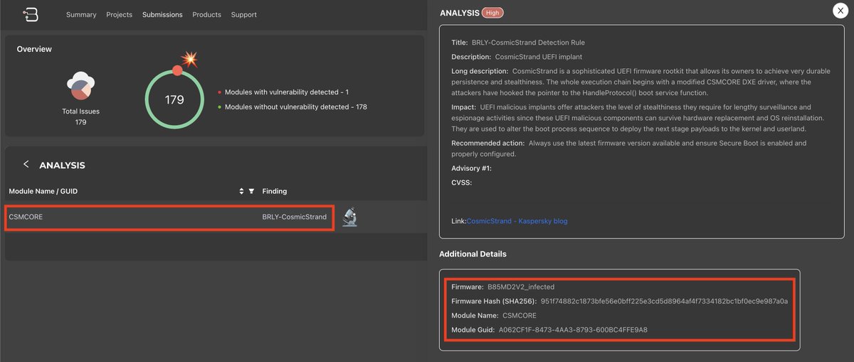Click the BRLY-CosmicStrand finding cell
The width and height of the screenshot is (854, 362).
pos(294,217)
